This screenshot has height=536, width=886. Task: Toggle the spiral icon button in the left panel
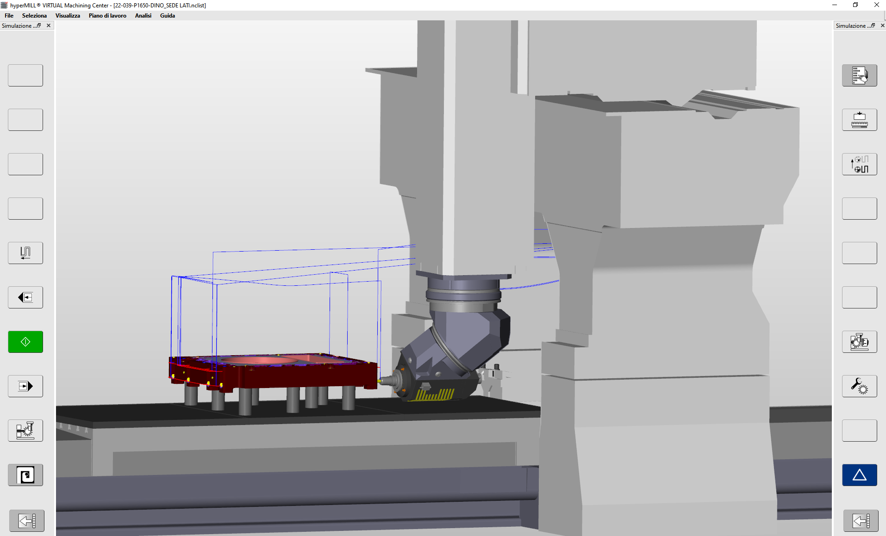click(25, 475)
